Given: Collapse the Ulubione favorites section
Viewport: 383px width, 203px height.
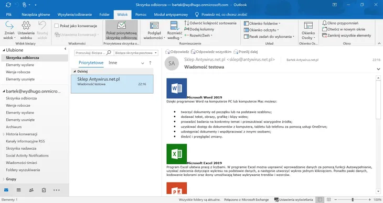Looking at the screenshot, I should 4,50.
